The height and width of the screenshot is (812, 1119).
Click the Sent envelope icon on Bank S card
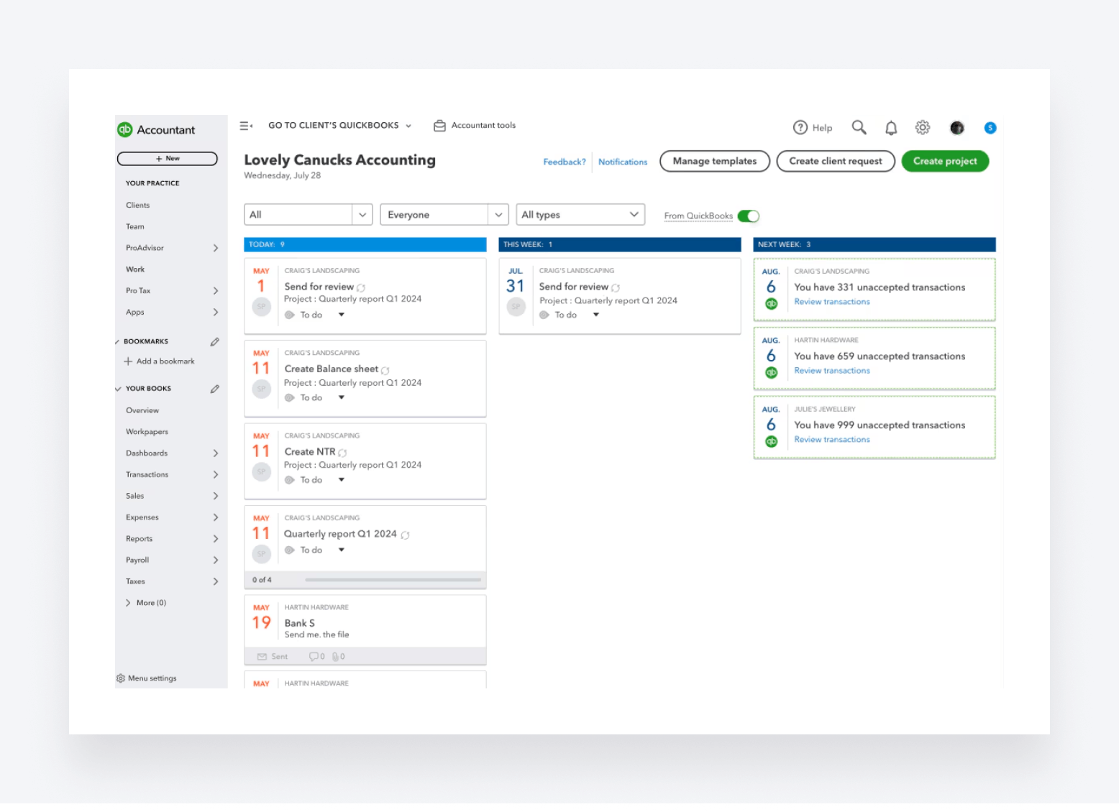click(x=262, y=657)
